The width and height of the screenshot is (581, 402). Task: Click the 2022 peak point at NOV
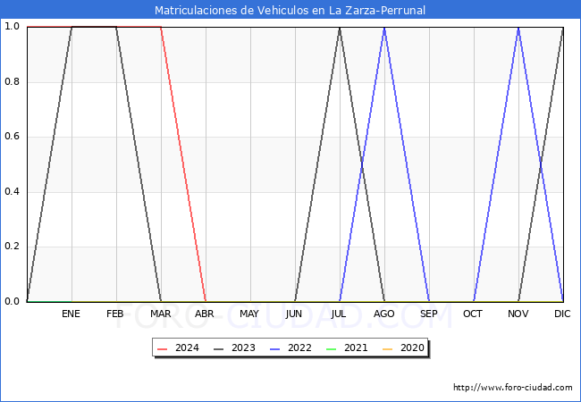tap(518, 28)
